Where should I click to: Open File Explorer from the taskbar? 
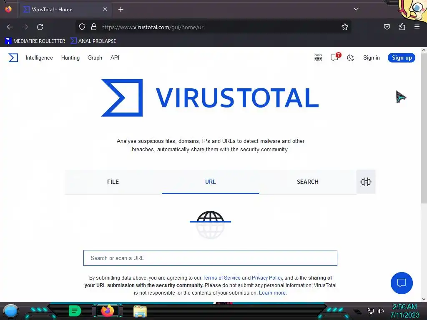pyautogui.click(x=140, y=311)
